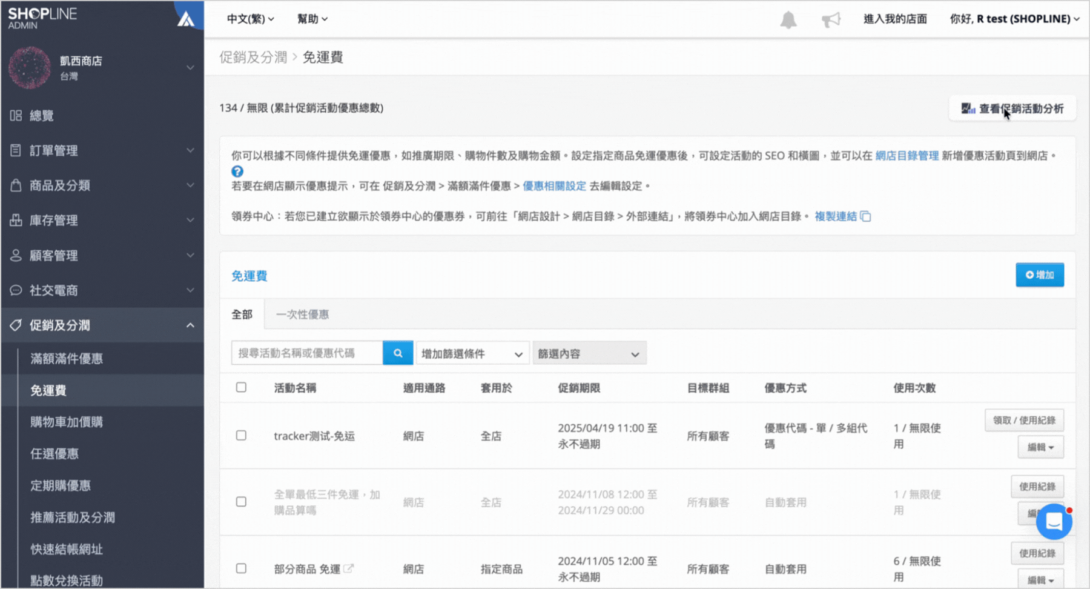Viewport: 1090px width, 589px height.
Task: Click 進入我的店面 link
Action: [x=895, y=19]
